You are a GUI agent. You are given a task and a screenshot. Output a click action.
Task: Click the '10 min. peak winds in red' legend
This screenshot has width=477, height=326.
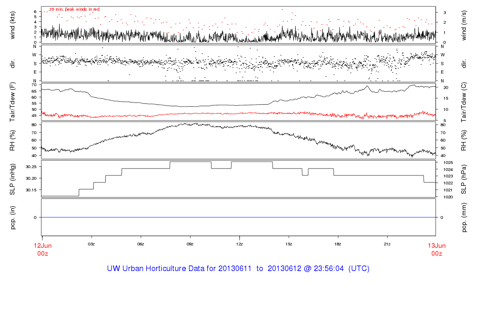[74, 9]
